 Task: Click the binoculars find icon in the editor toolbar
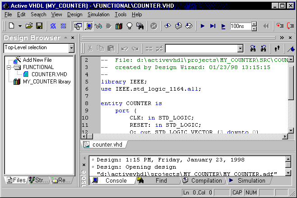pos(253,48)
